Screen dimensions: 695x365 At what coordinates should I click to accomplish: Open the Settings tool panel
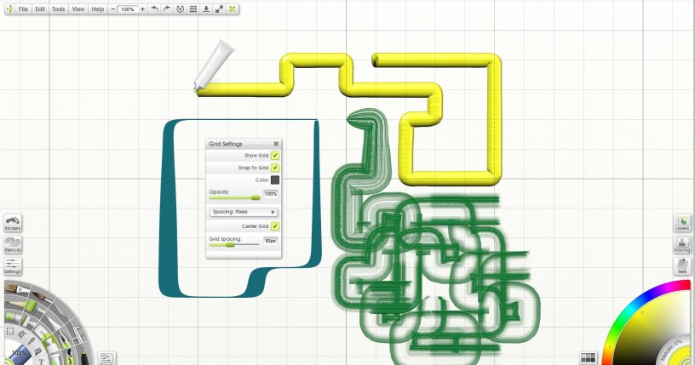(13, 266)
